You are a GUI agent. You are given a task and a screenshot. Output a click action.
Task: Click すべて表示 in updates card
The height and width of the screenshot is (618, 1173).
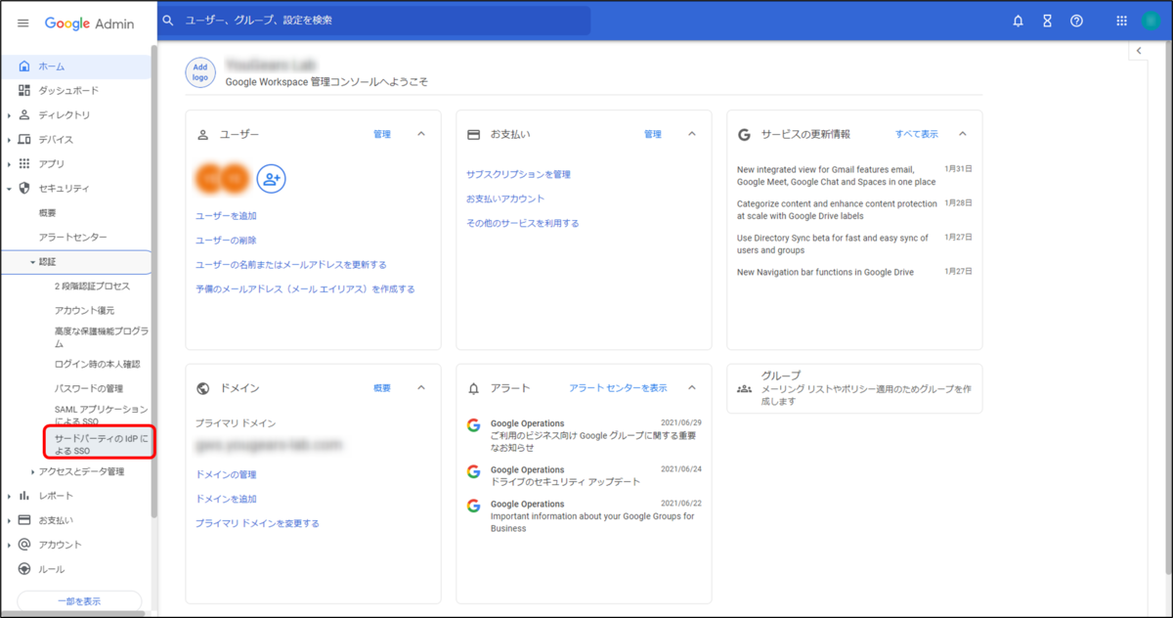pos(917,134)
